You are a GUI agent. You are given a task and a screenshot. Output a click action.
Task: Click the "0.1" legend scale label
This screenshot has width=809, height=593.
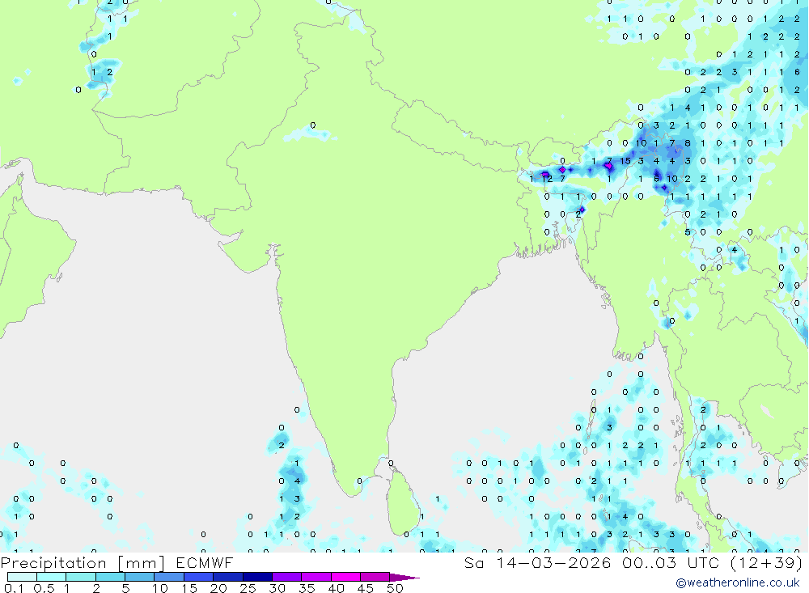14,588
